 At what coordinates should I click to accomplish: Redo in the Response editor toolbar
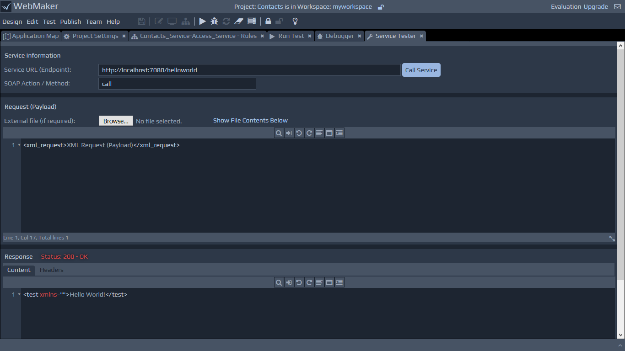(x=309, y=282)
